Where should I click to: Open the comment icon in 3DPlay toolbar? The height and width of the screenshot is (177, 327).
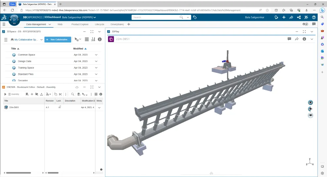[x=289, y=39]
